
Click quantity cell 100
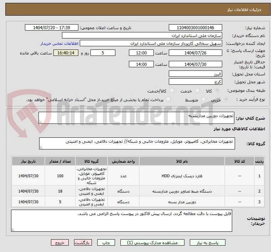60,176
